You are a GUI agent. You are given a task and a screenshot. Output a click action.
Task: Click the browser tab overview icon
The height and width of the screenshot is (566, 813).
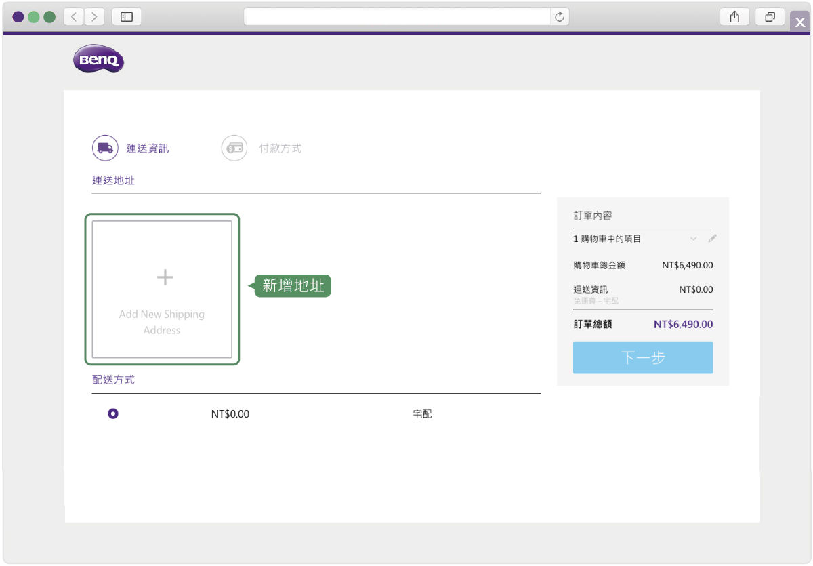click(770, 16)
